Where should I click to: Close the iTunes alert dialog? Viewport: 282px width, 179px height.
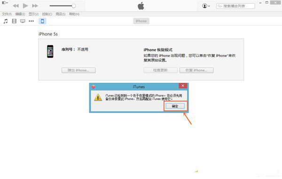183,86
